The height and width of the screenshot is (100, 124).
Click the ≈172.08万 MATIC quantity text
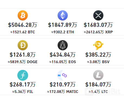(63, 92)
